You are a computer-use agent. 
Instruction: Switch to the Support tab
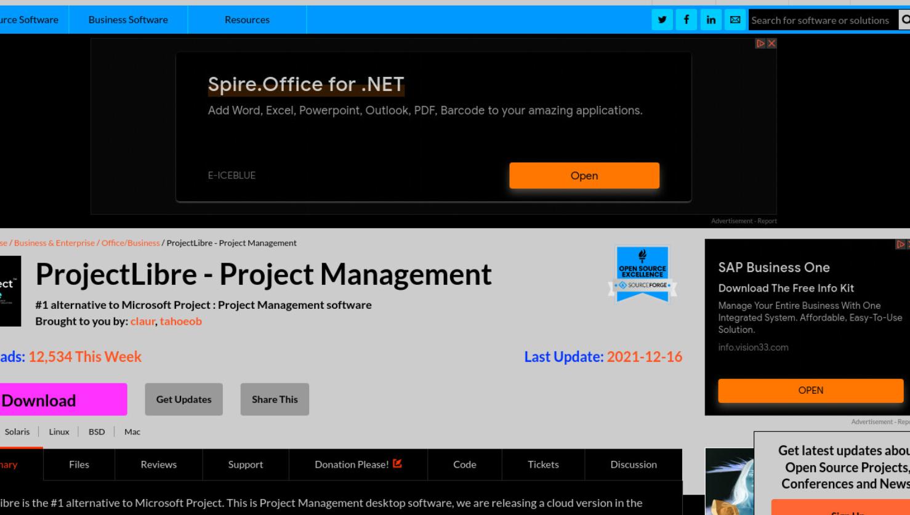(246, 465)
